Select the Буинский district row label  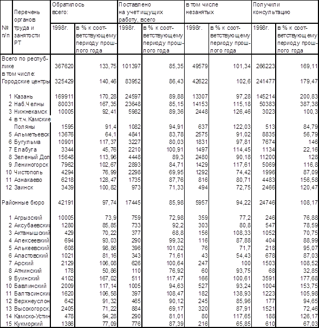27,278
